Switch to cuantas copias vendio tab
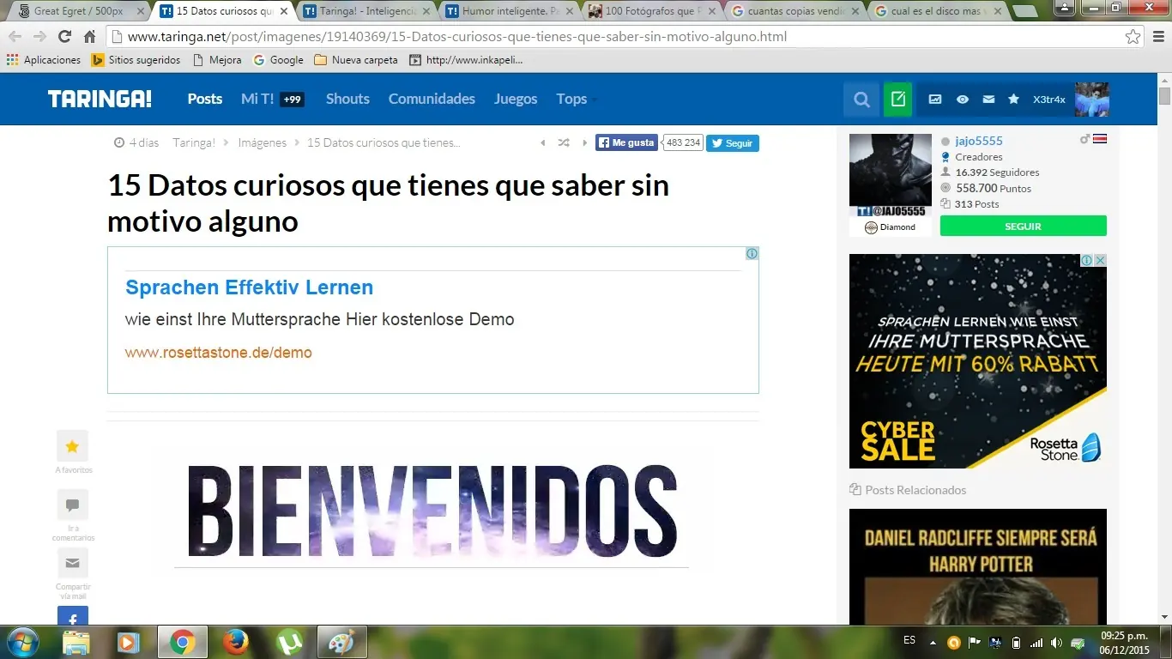This screenshot has height=659, width=1172. [x=795, y=12]
